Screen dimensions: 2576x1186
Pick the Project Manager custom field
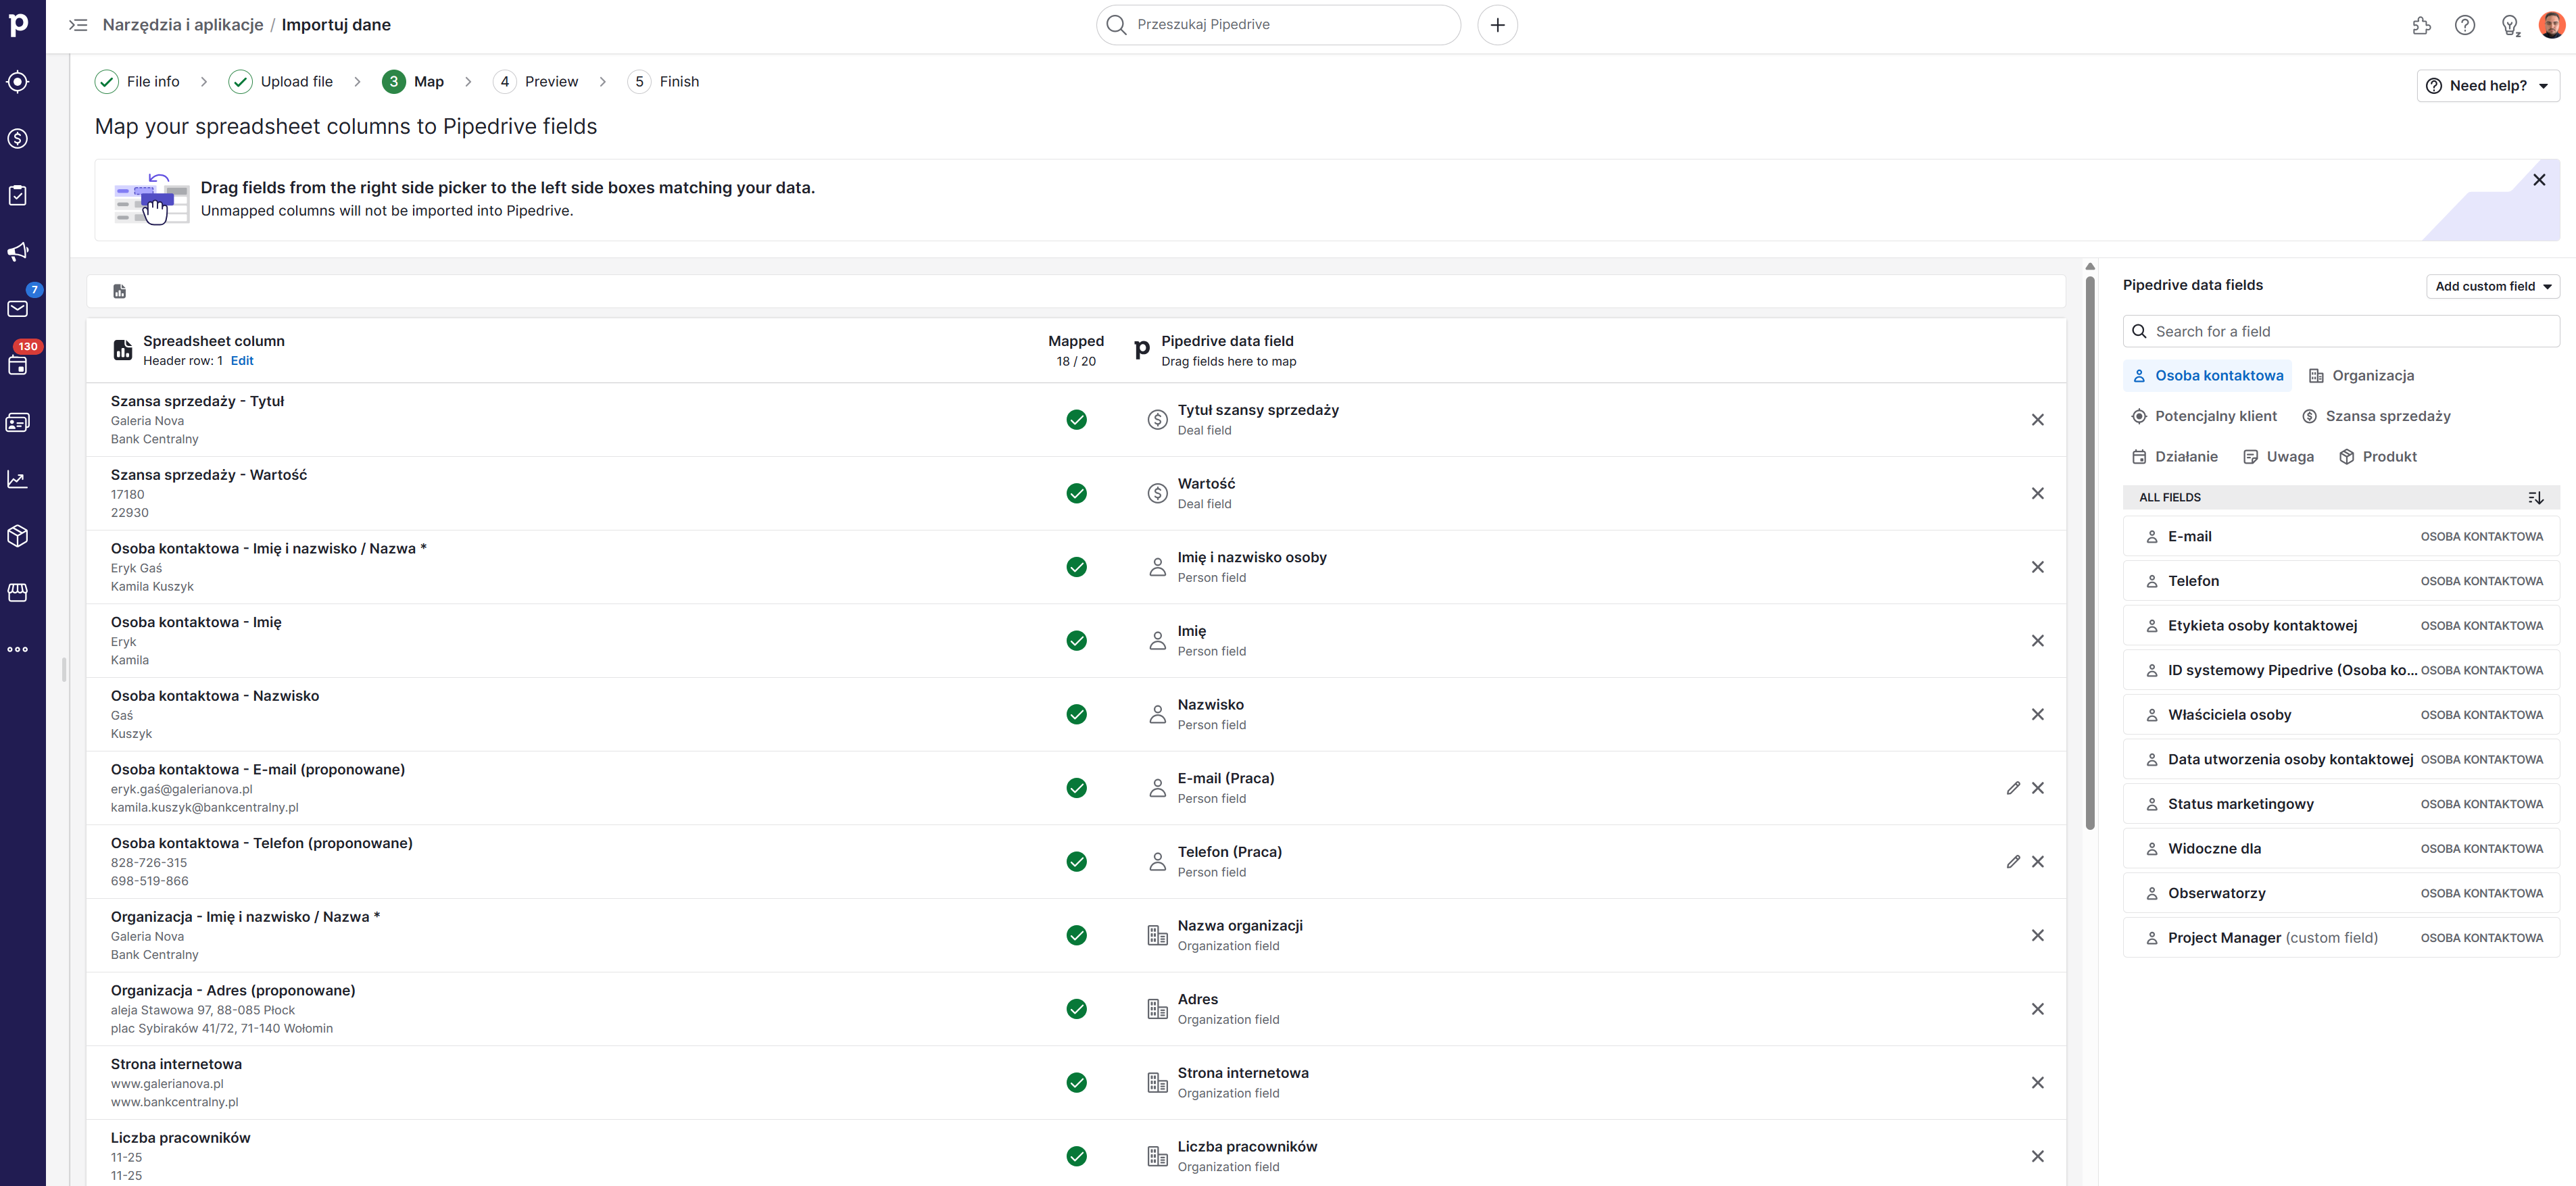coord(2341,938)
